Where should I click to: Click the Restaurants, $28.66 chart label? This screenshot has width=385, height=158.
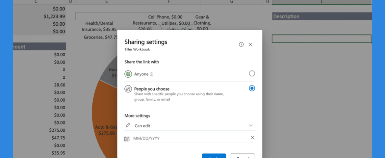point(145,26)
